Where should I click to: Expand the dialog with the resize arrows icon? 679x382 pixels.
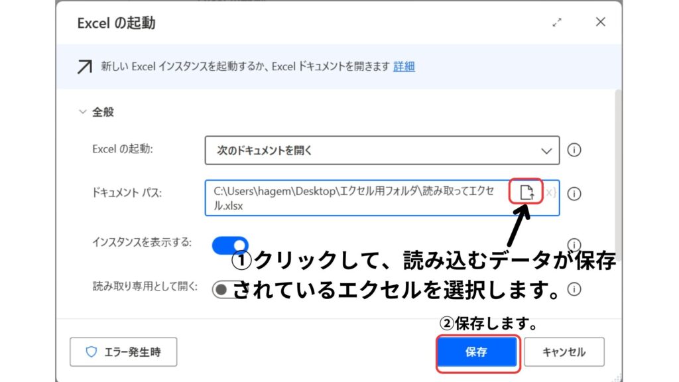click(x=557, y=23)
